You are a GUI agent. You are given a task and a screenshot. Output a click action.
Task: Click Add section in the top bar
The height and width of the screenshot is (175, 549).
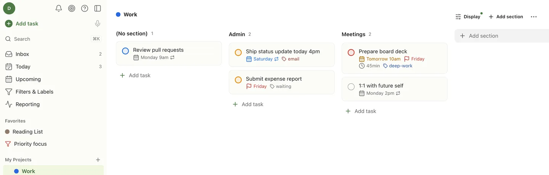506,17
